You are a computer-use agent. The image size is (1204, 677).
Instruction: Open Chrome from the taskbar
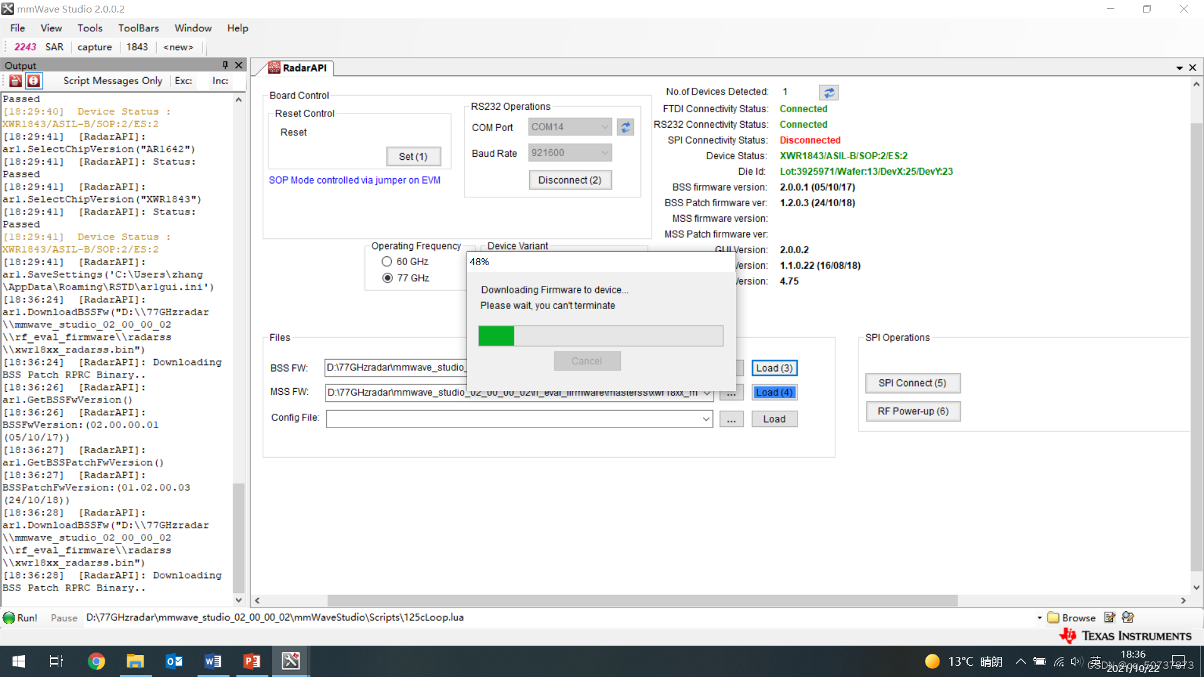(x=96, y=661)
